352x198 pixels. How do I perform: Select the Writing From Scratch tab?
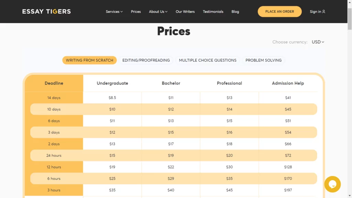[x=89, y=60]
